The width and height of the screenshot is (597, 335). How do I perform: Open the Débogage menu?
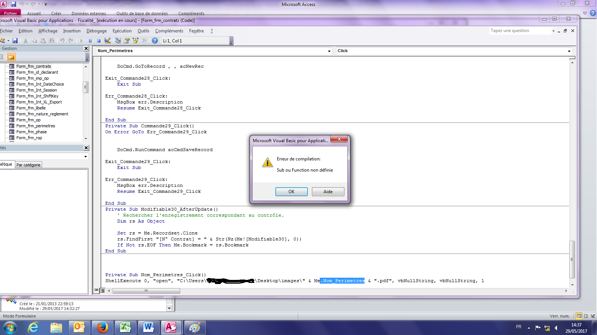pos(97,31)
